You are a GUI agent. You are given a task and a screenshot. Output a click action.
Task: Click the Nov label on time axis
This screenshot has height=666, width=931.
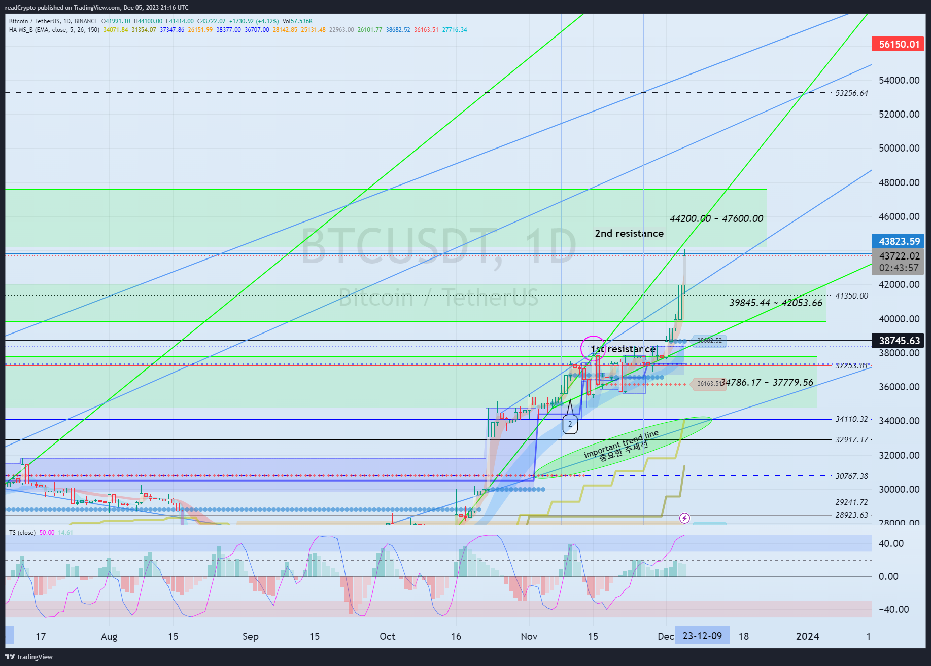529,636
